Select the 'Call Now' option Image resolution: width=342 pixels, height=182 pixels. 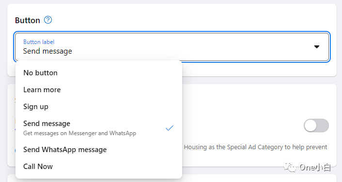tap(99, 167)
